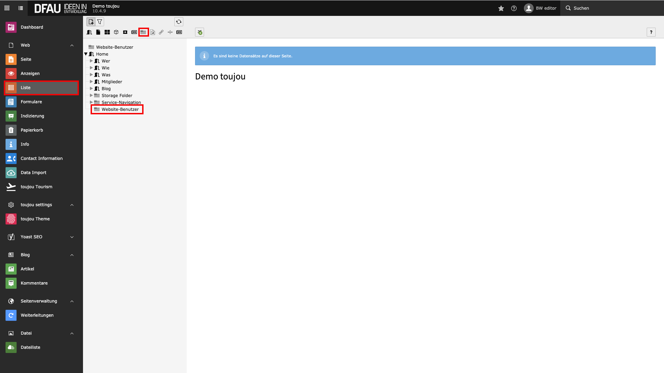Select the external link page type icon
The width and height of the screenshot is (664, 373).
pyautogui.click(x=161, y=32)
